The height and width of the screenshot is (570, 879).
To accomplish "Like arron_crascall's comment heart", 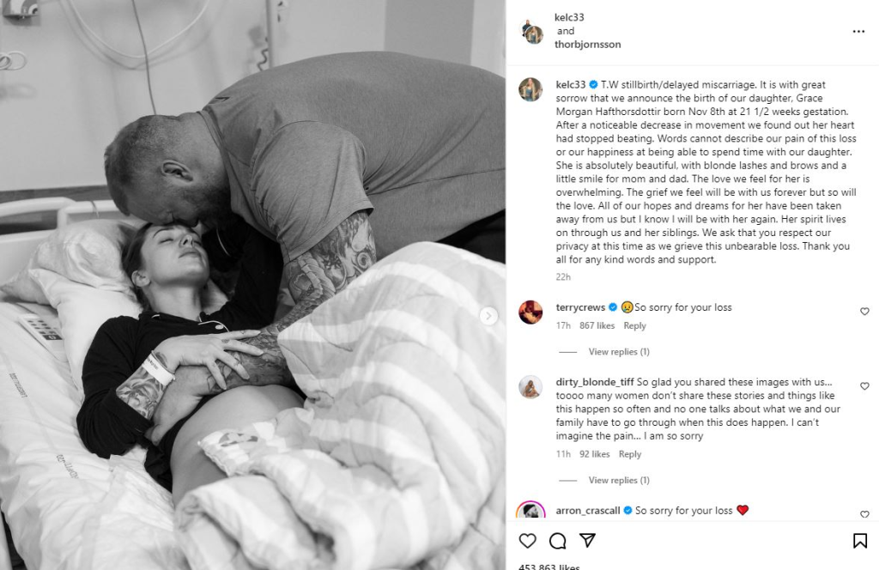I will pos(864,514).
